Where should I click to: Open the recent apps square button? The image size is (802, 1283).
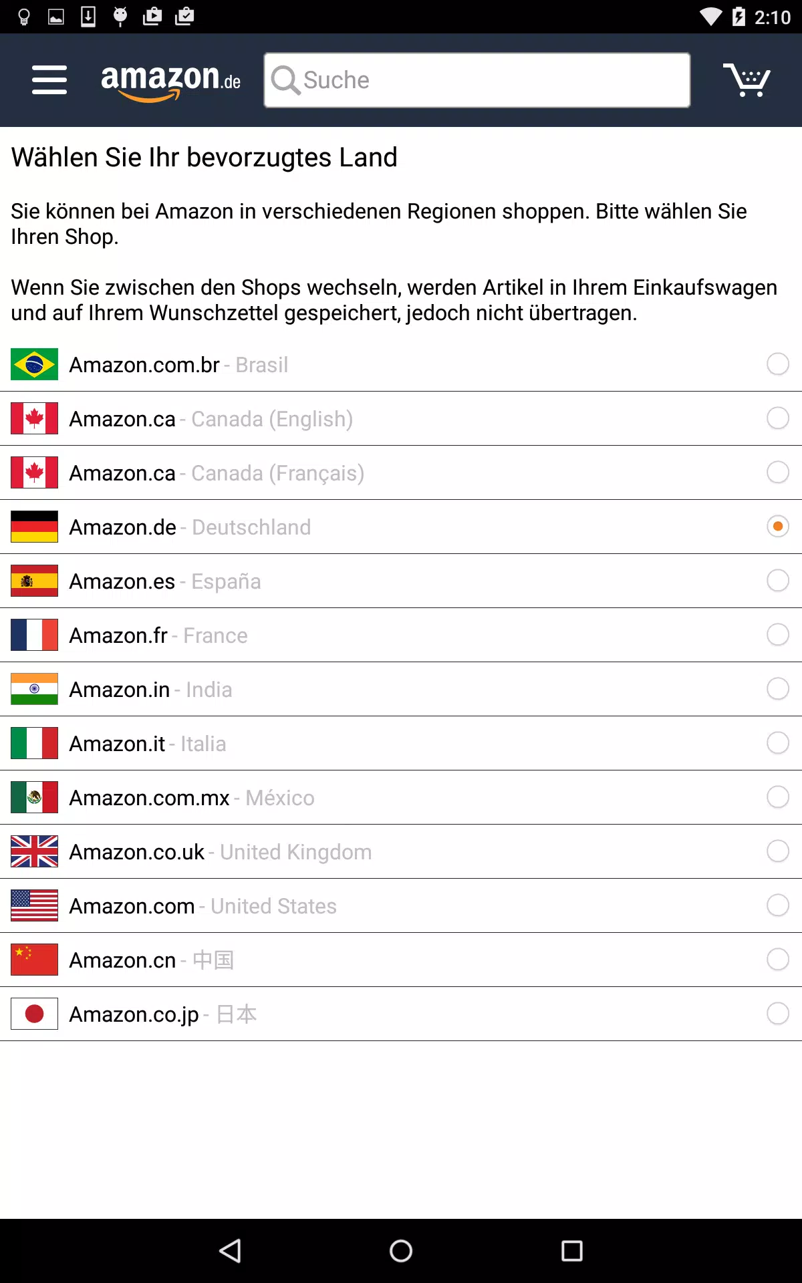[571, 1251]
